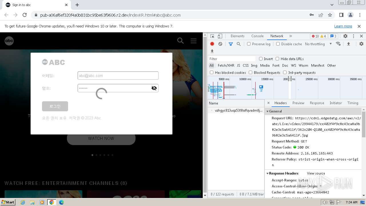Open network conditions wifi icon

tap(338, 44)
